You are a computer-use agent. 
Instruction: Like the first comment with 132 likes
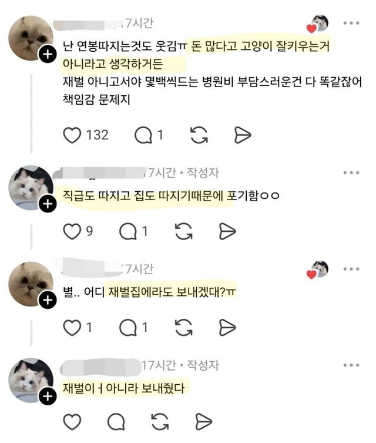click(72, 135)
